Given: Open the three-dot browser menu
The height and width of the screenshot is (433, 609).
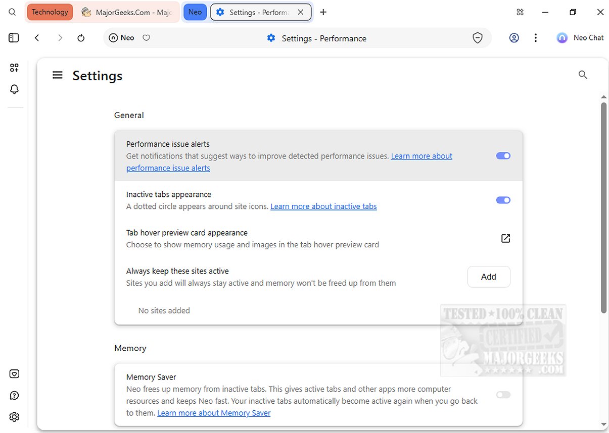Looking at the screenshot, I should (x=536, y=38).
